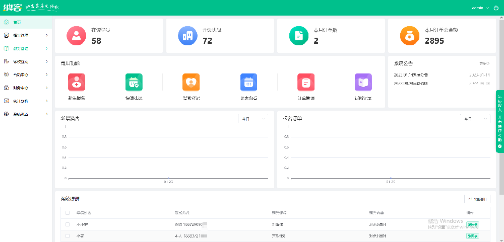The width and height of the screenshot is (504, 242).
Task: Click the 2895 monthly order amount
Action: 434,41
